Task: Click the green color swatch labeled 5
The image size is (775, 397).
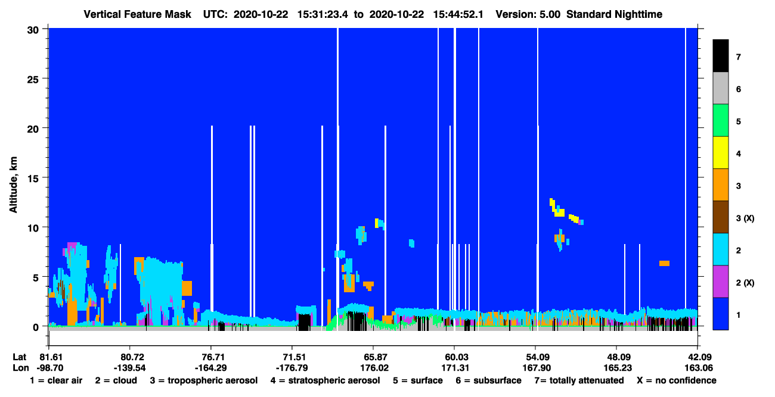Action: coord(721,121)
